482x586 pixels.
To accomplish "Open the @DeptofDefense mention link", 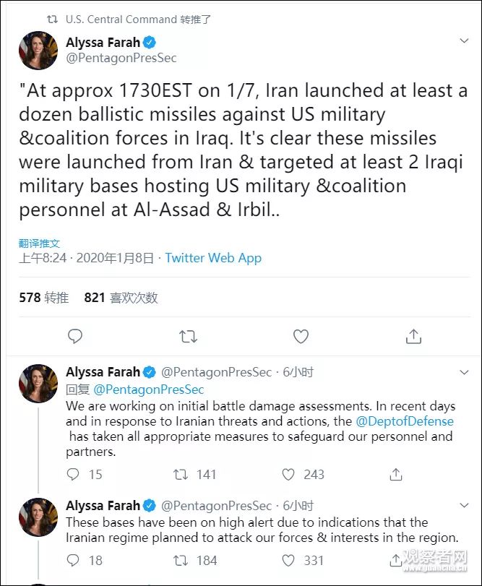I will pos(405,421).
